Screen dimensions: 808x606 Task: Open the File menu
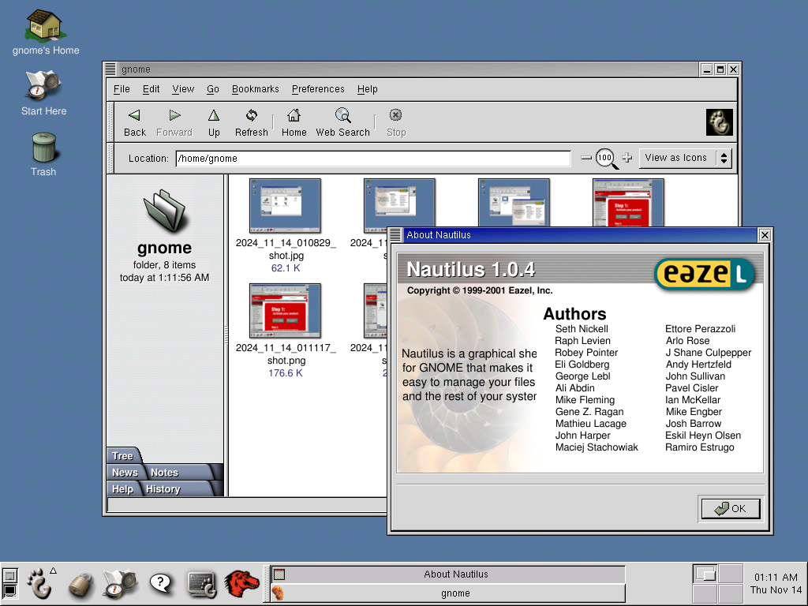pos(122,89)
